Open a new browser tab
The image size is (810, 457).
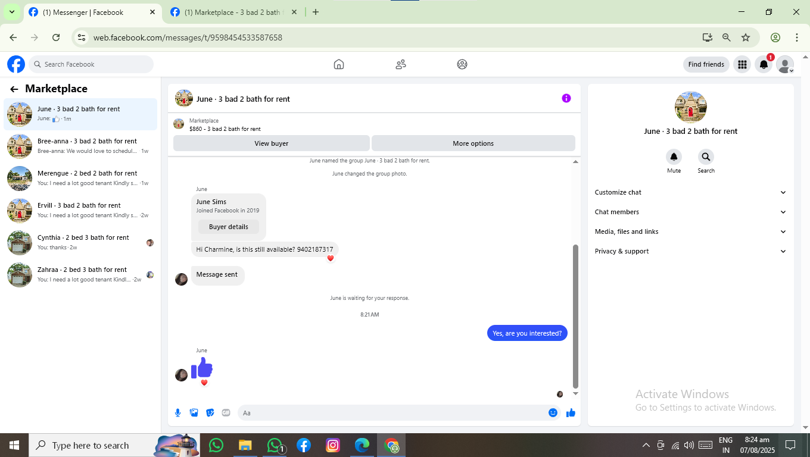pos(316,12)
